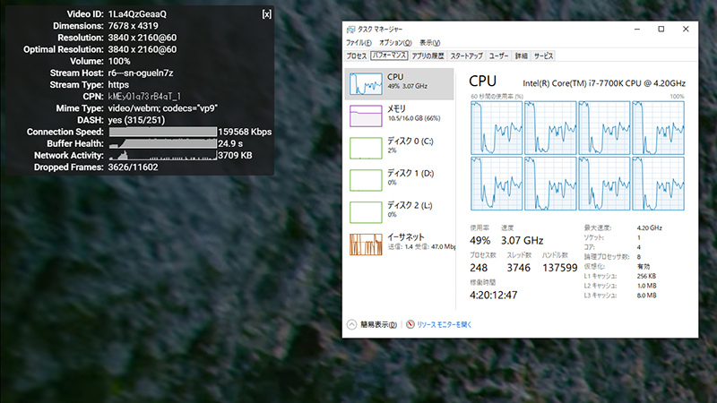
Task: Select the メモリ sidebar item
Action: 399,116
